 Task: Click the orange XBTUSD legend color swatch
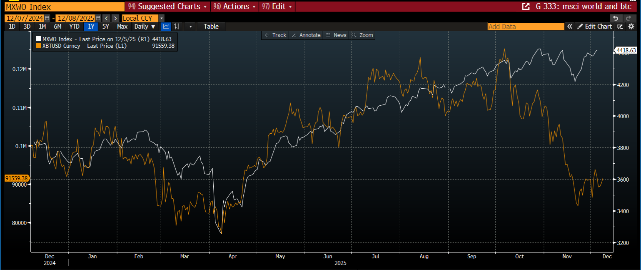pos(38,46)
